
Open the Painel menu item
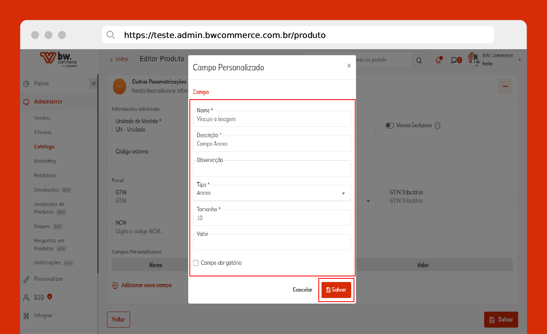click(41, 84)
